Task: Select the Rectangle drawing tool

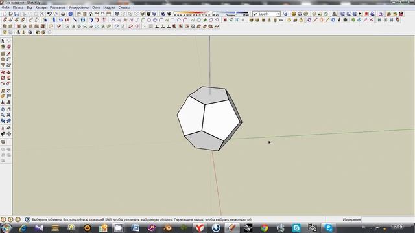Action: [x=3, y=54]
